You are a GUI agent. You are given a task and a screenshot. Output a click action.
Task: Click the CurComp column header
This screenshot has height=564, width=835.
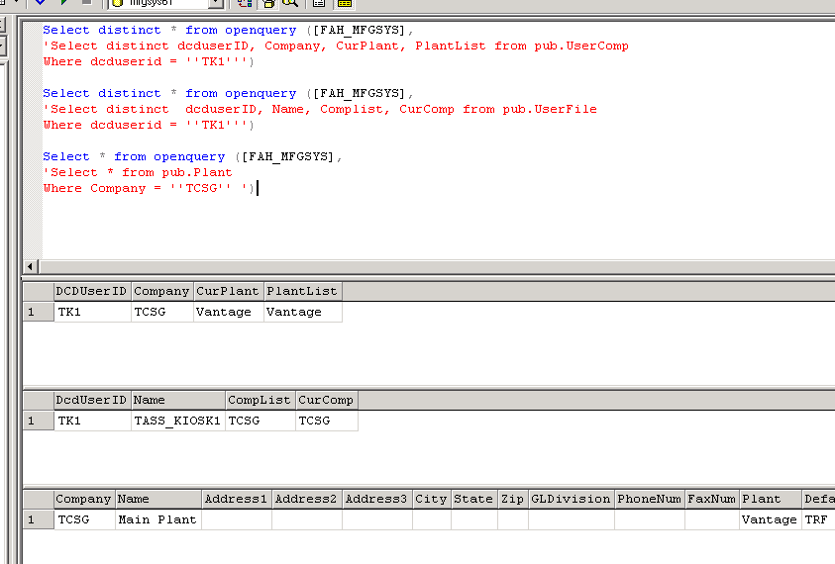point(327,400)
